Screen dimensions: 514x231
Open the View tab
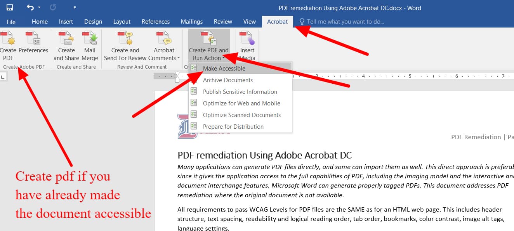[x=249, y=22]
